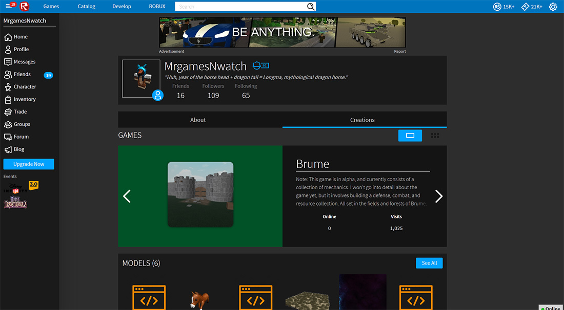Open the horse model thumbnail
Image resolution: width=564 pixels, height=310 pixels.
pos(199,300)
